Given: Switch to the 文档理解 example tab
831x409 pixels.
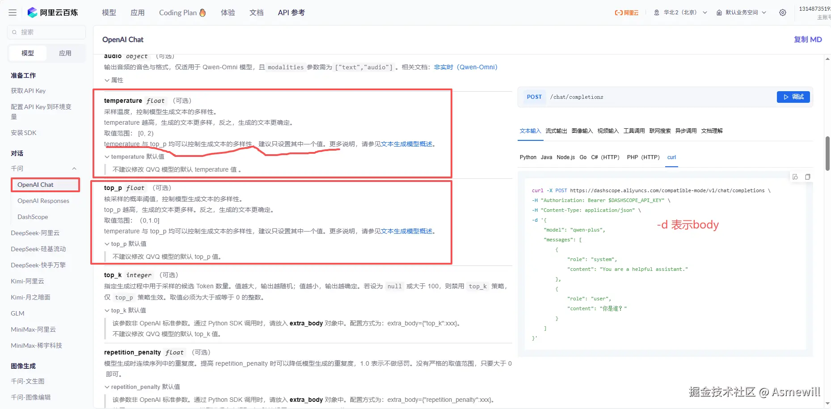Looking at the screenshot, I should tap(712, 131).
